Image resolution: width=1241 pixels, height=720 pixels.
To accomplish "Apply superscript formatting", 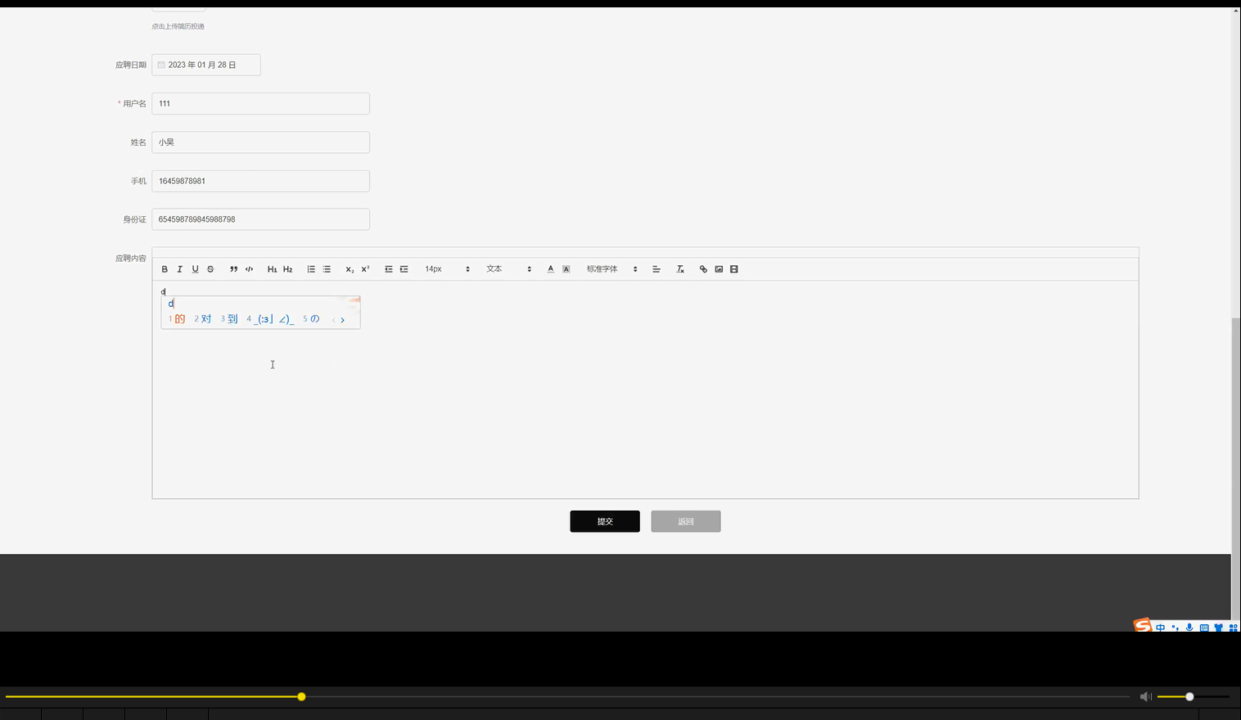I will [x=365, y=269].
